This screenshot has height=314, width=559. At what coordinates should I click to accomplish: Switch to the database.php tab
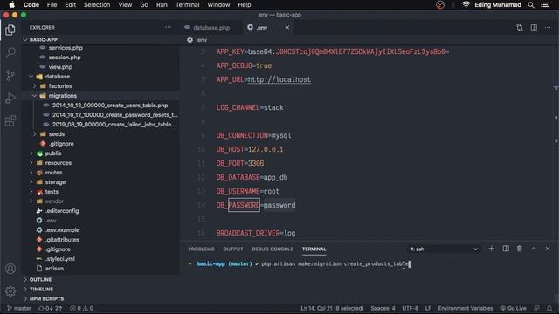[x=211, y=27]
